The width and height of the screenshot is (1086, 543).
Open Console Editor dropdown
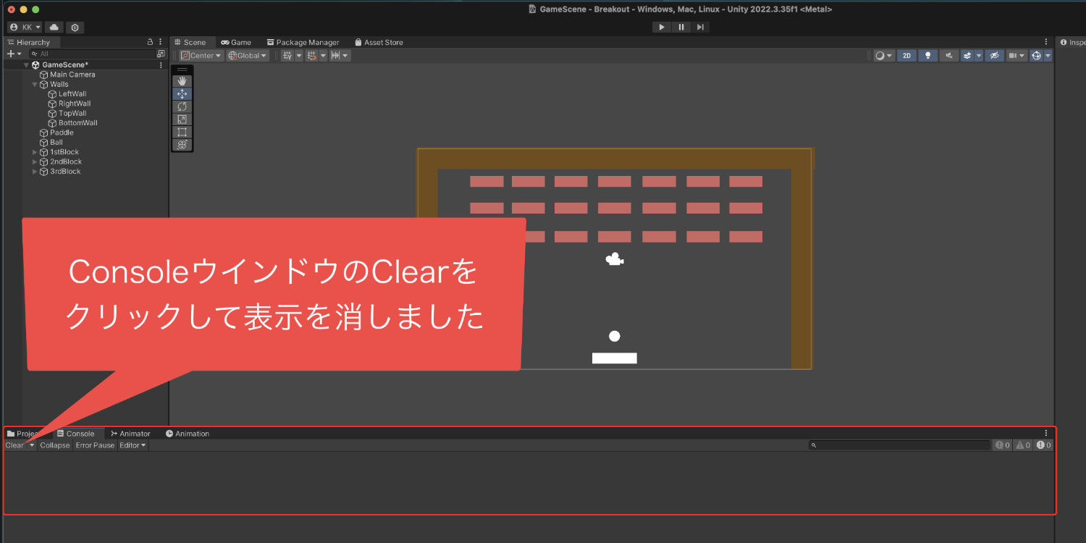[133, 445]
